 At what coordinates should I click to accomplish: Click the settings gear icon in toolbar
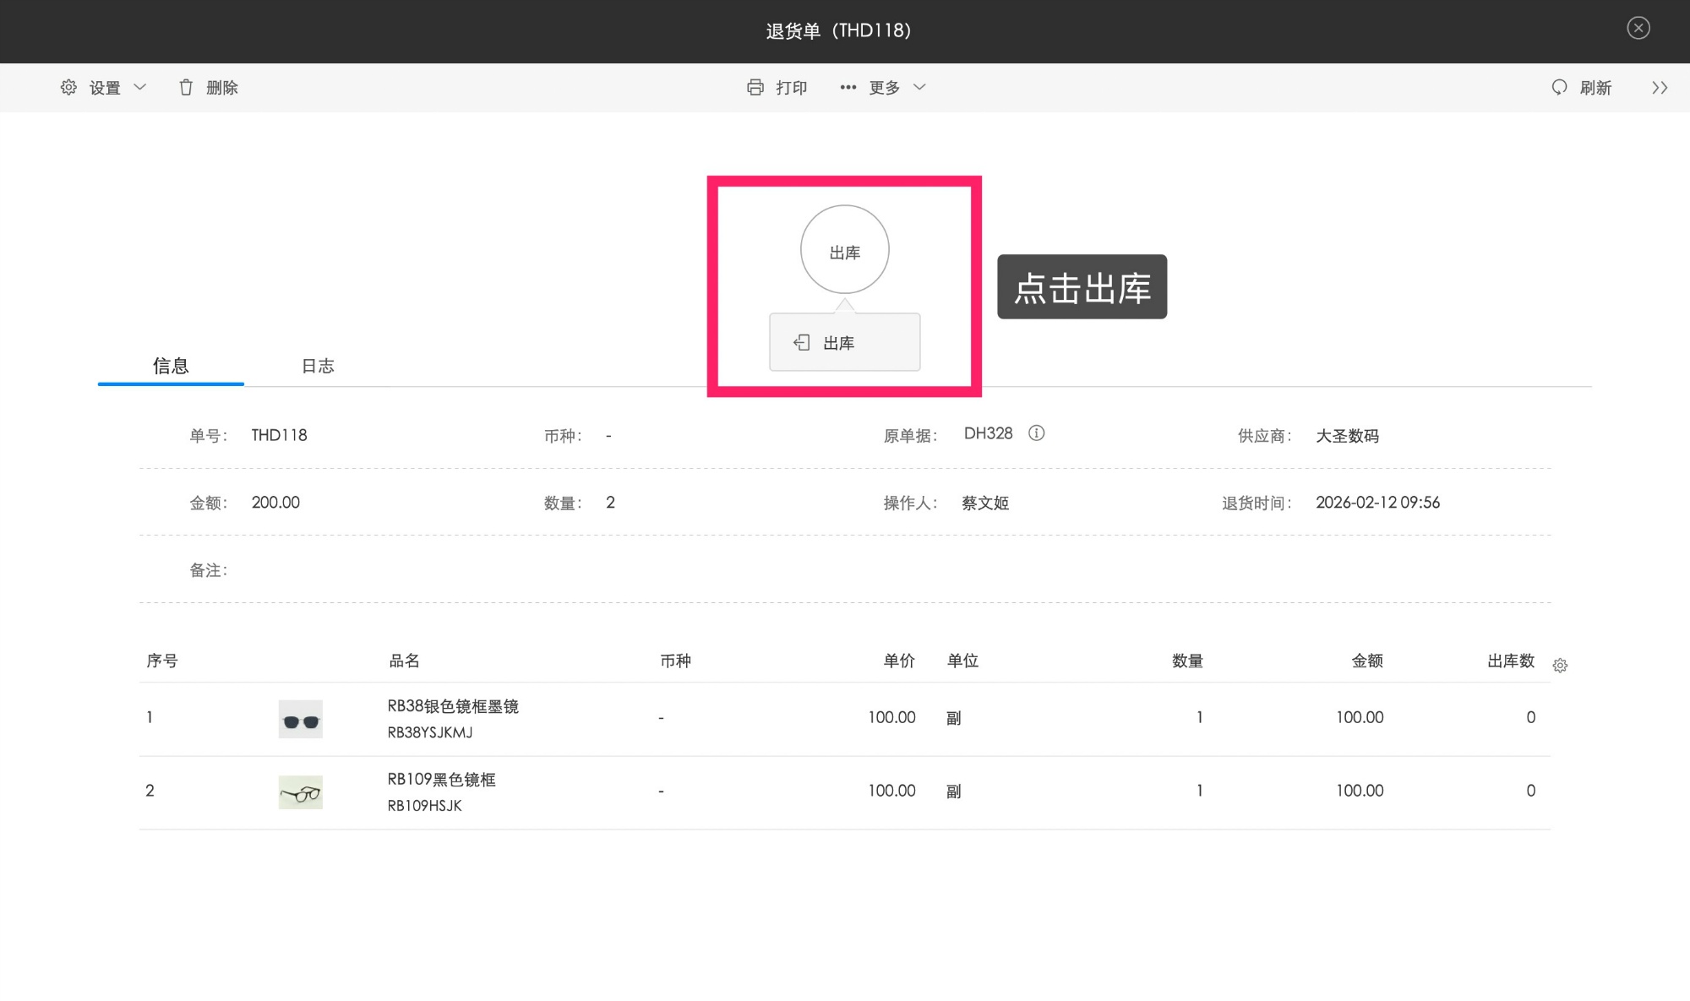(68, 87)
